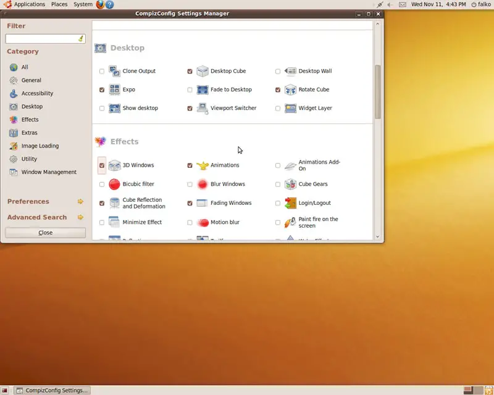Viewport: 494px width, 395px height.
Task: Clear the filter with the broom icon
Action: (x=81, y=39)
